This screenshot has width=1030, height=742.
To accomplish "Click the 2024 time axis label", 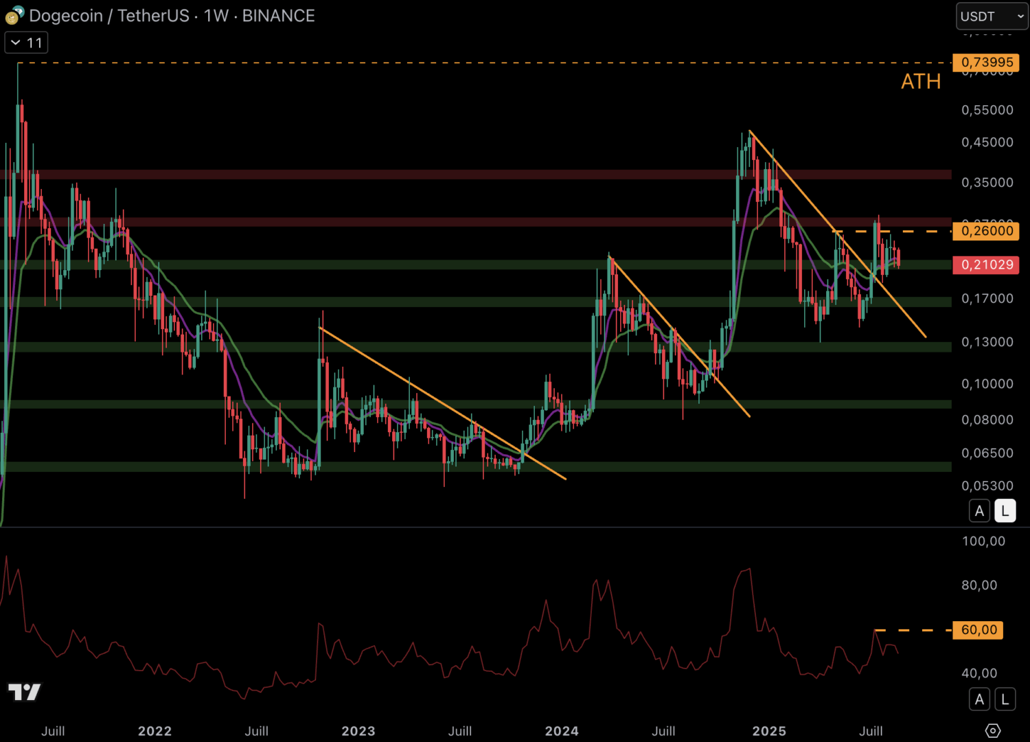I will tap(562, 731).
